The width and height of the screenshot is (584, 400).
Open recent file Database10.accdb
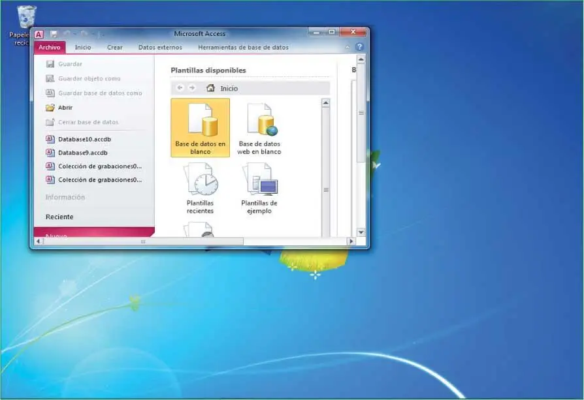pos(78,139)
